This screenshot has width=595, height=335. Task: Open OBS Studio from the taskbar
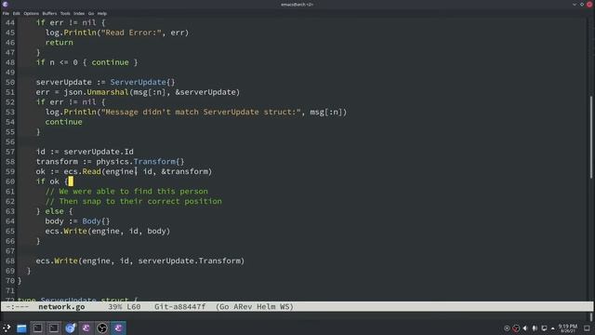[x=102, y=328]
